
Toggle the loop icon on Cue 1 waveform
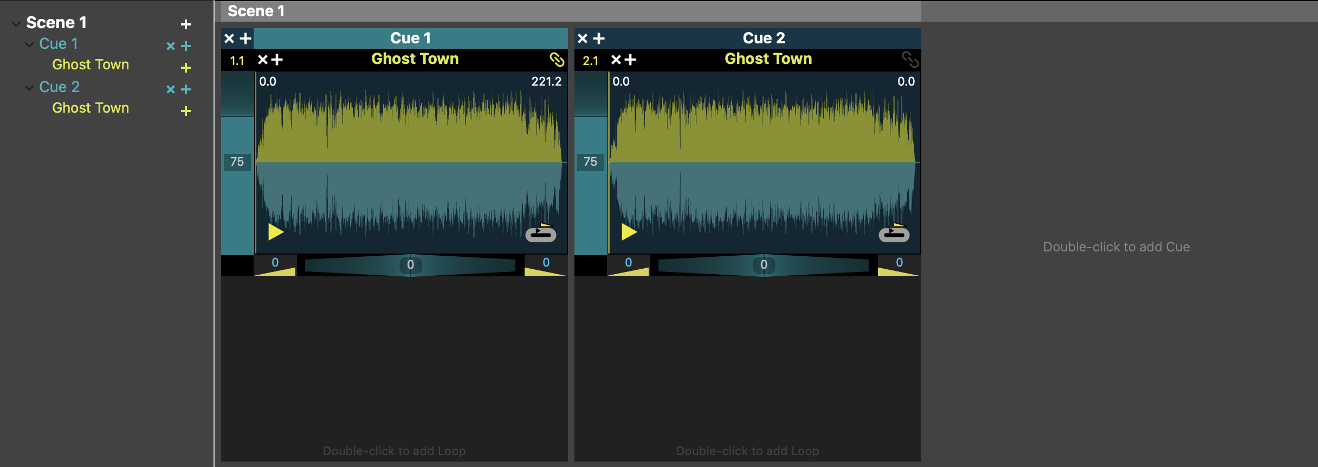(x=541, y=233)
